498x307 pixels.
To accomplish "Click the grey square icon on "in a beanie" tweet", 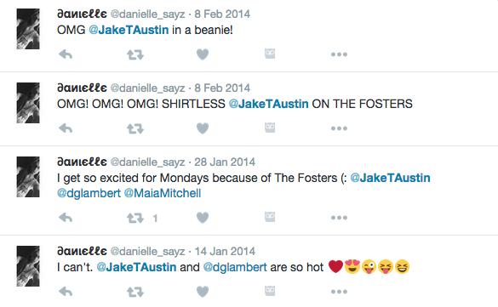I will tap(270, 54).
